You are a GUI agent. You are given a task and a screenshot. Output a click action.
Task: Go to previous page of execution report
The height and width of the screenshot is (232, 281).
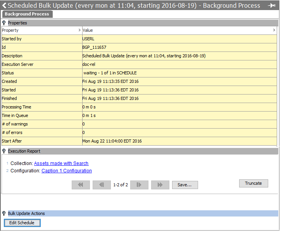102,185
